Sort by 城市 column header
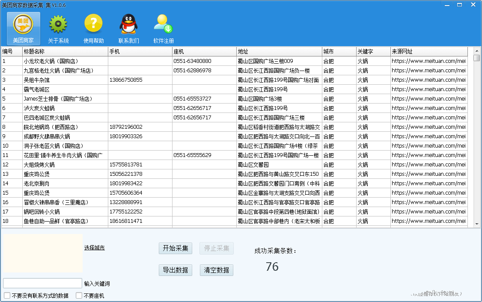Image resolution: width=482 pixels, height=302 pixels. (339, 52)
